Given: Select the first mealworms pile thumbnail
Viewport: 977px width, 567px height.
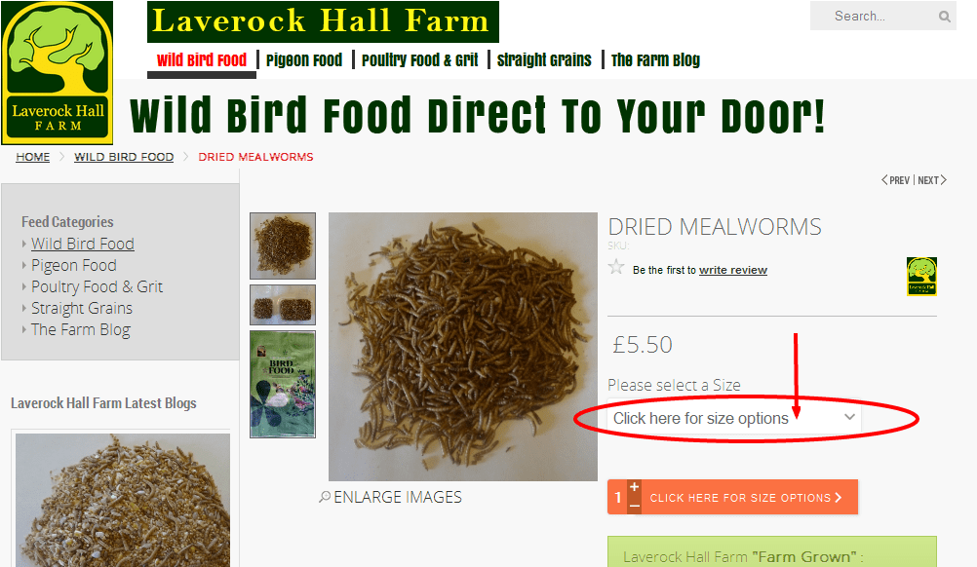Looking at the screenshot, I should [x=282, y=246].
